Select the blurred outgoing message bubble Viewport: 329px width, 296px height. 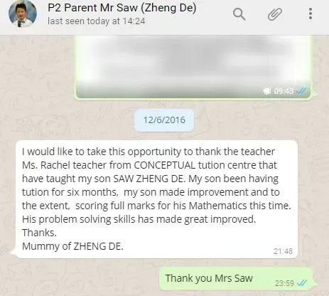[x=193, y=68]
